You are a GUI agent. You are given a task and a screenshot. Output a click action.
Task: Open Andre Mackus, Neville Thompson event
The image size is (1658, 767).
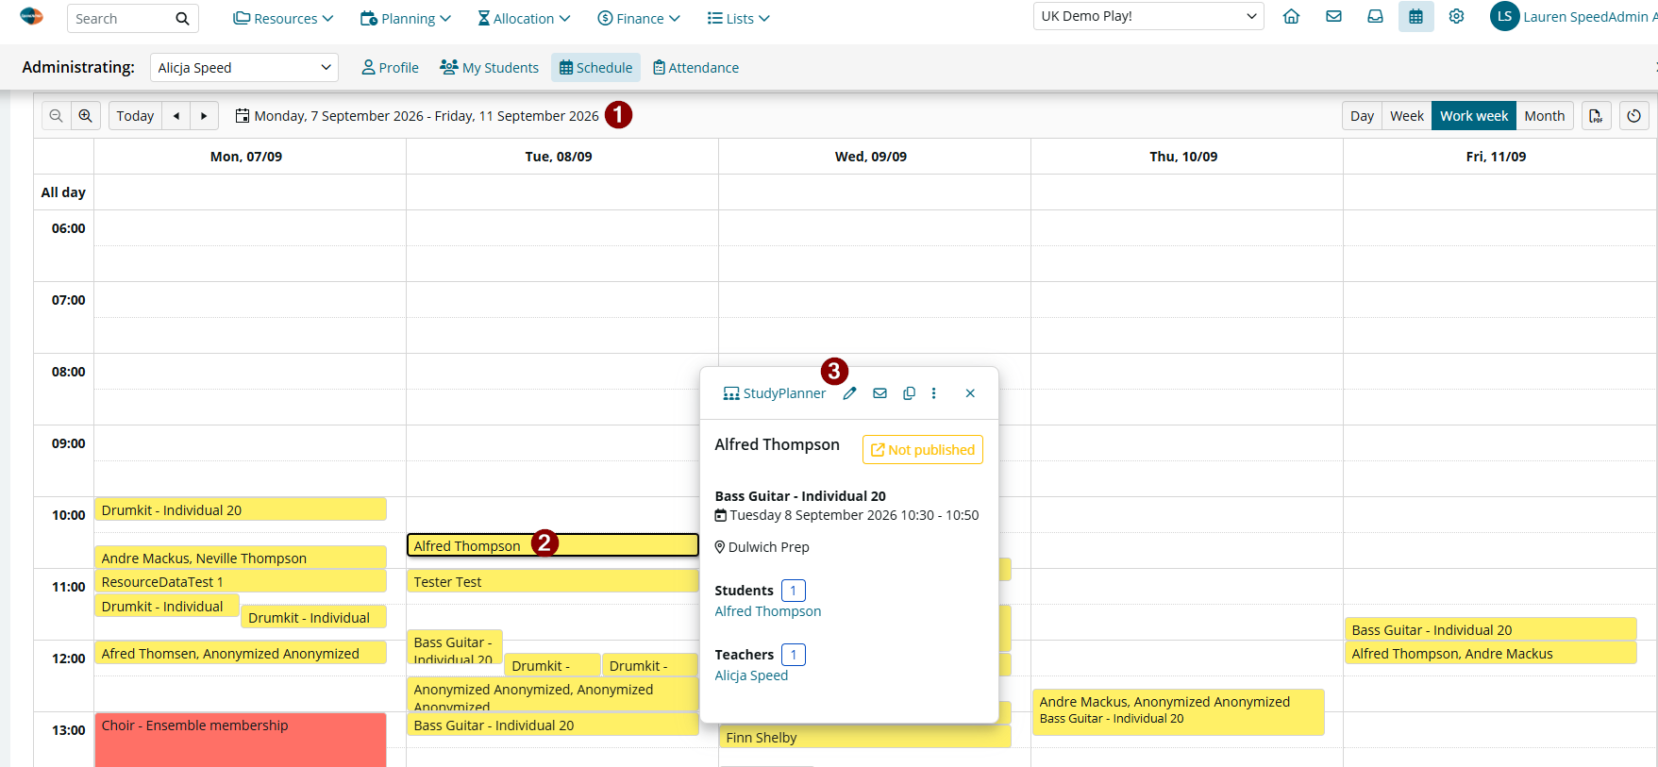point(241,558)
